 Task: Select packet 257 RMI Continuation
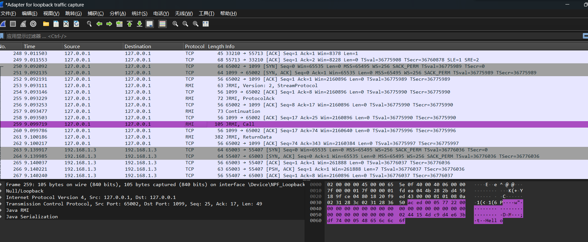294,111
